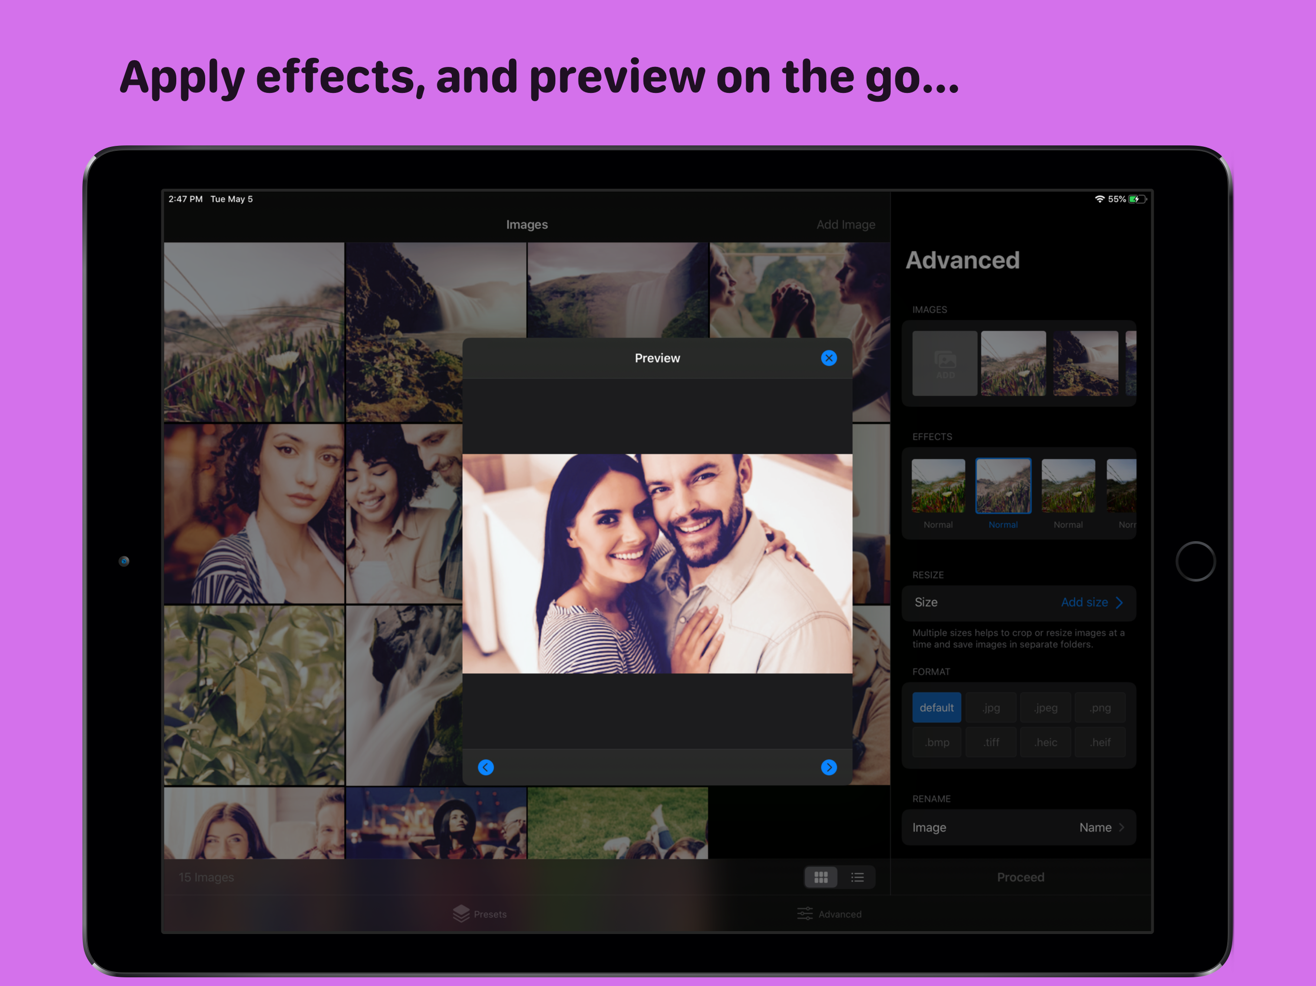Viewport: 1316px width, 986px height.
Task: Tap Add Image in header
Action: click(x=845, y=225)
